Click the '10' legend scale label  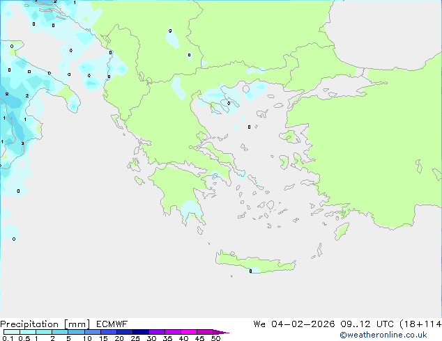tap(87, 338)
